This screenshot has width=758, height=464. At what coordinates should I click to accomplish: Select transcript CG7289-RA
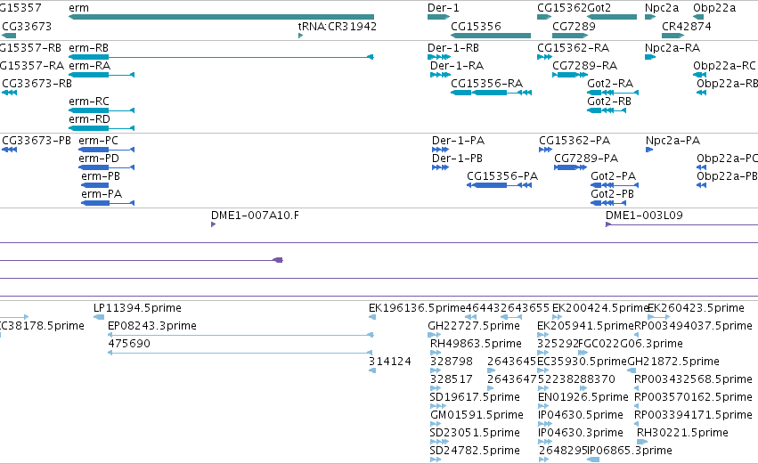[569, 75]
